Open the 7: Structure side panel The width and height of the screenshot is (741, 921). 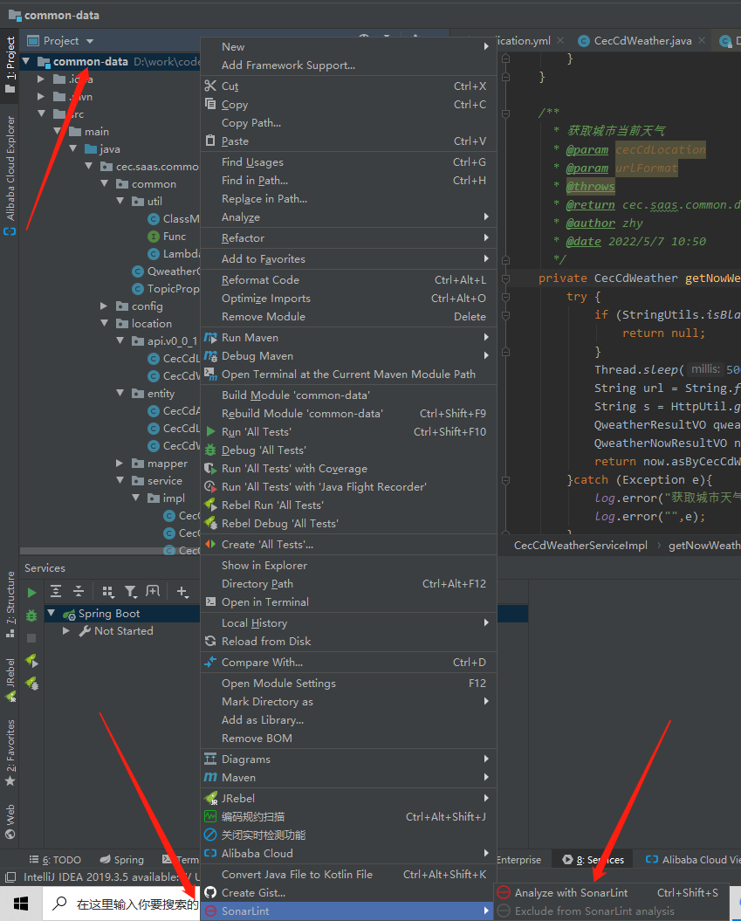(x=10, y=604)
